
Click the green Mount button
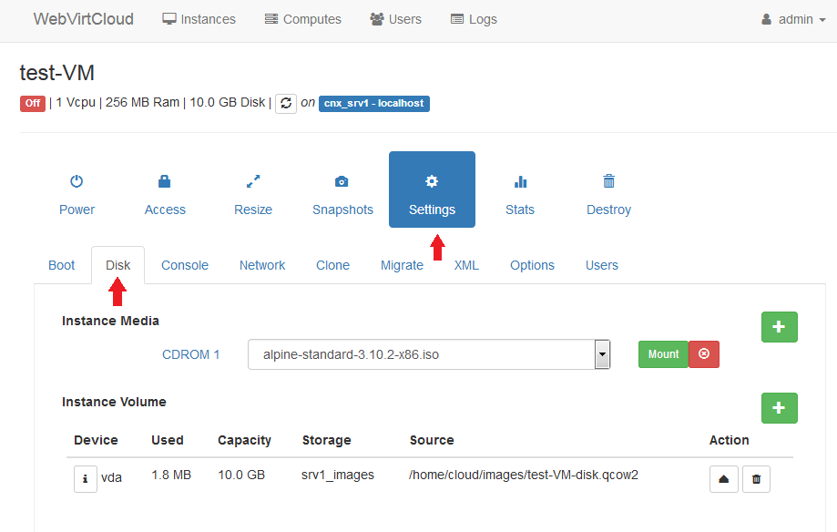[663, 354]
